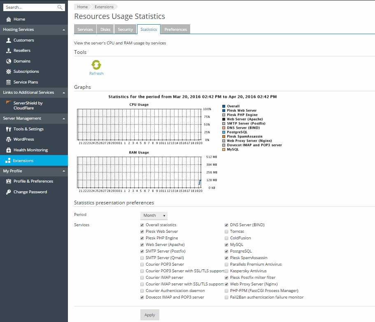Click the Change Password key icon
The width and height of the screenshot is (375, 322).
click(9, 192)
